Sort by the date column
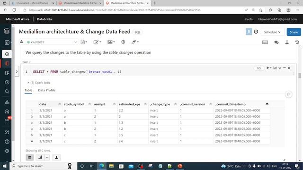Screen dimensions: 303x170 point(60,104)
